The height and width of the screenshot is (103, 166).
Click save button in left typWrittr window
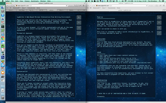[x=79, y=22]
